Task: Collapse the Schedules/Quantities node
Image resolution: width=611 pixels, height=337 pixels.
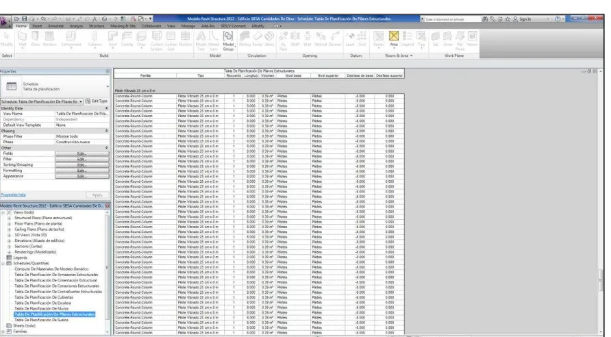Action: tap(3, 263)
